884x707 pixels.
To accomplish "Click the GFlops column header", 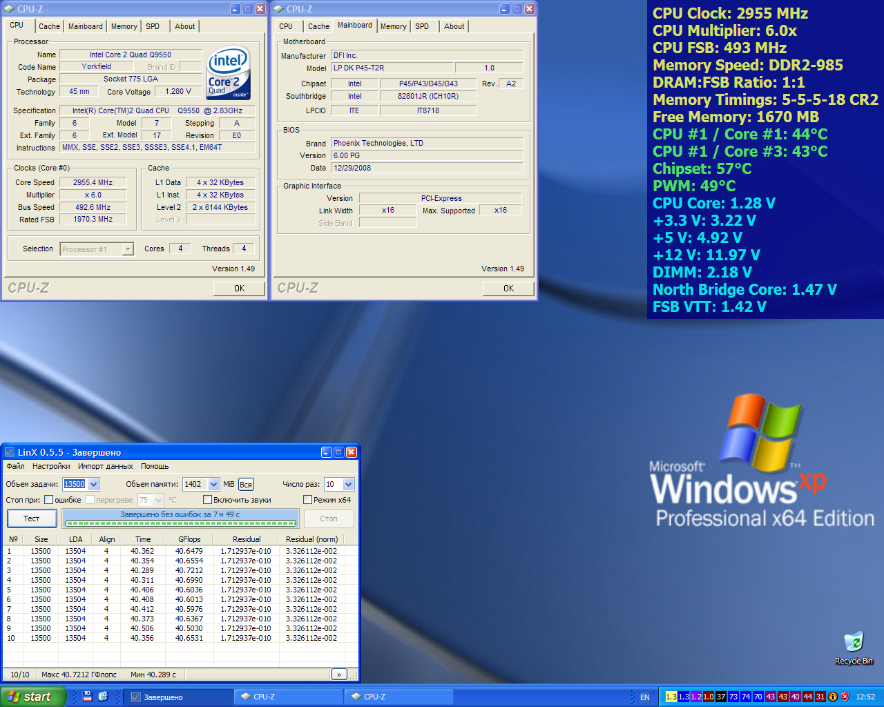I will [x=189, y=539].
